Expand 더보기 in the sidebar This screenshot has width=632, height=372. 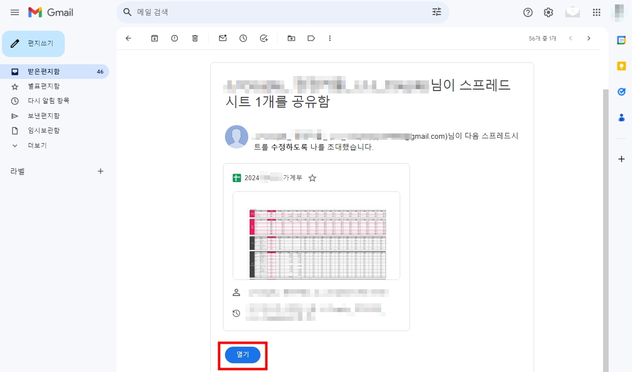click(x=55, y=146)
